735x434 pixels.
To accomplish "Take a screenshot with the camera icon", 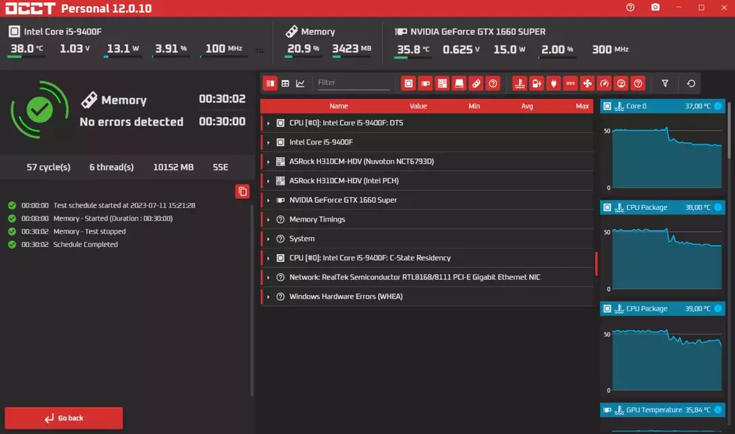I will point(655,7).
